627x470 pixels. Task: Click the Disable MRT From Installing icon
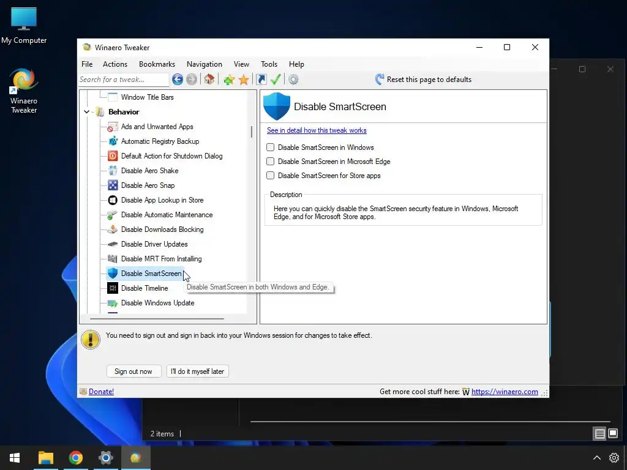click(x=113, y=259)
